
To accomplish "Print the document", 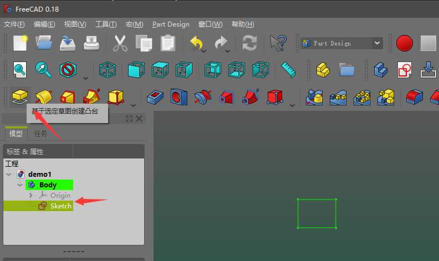I will [x=91, y=43].
